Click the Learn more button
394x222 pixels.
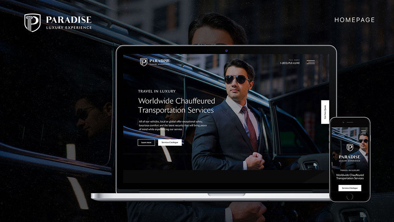pos(146,143)
